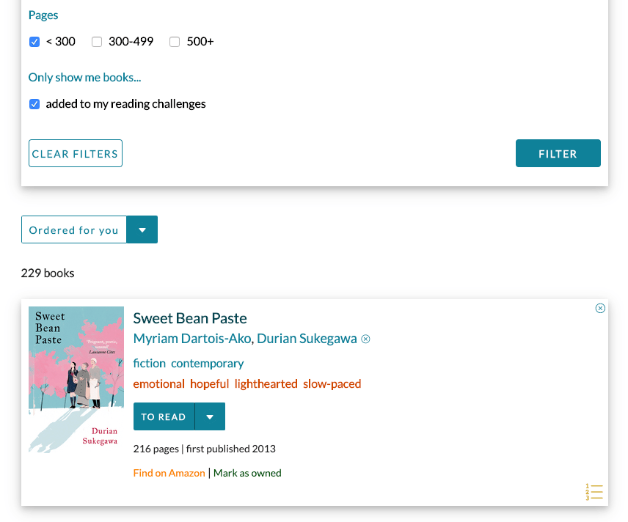Select the Sweet Bean Paste cover thumbnail
628x522 pixels.
coord(76,380)
